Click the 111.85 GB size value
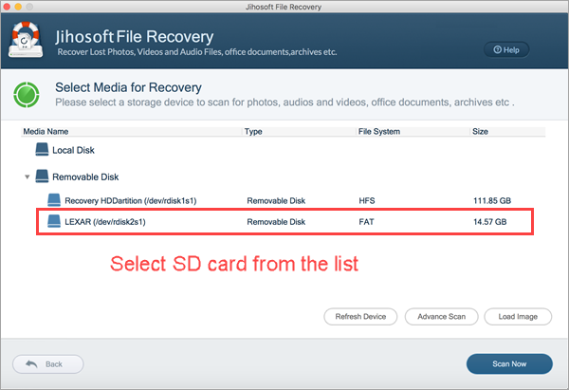 (x=492, y=200)
